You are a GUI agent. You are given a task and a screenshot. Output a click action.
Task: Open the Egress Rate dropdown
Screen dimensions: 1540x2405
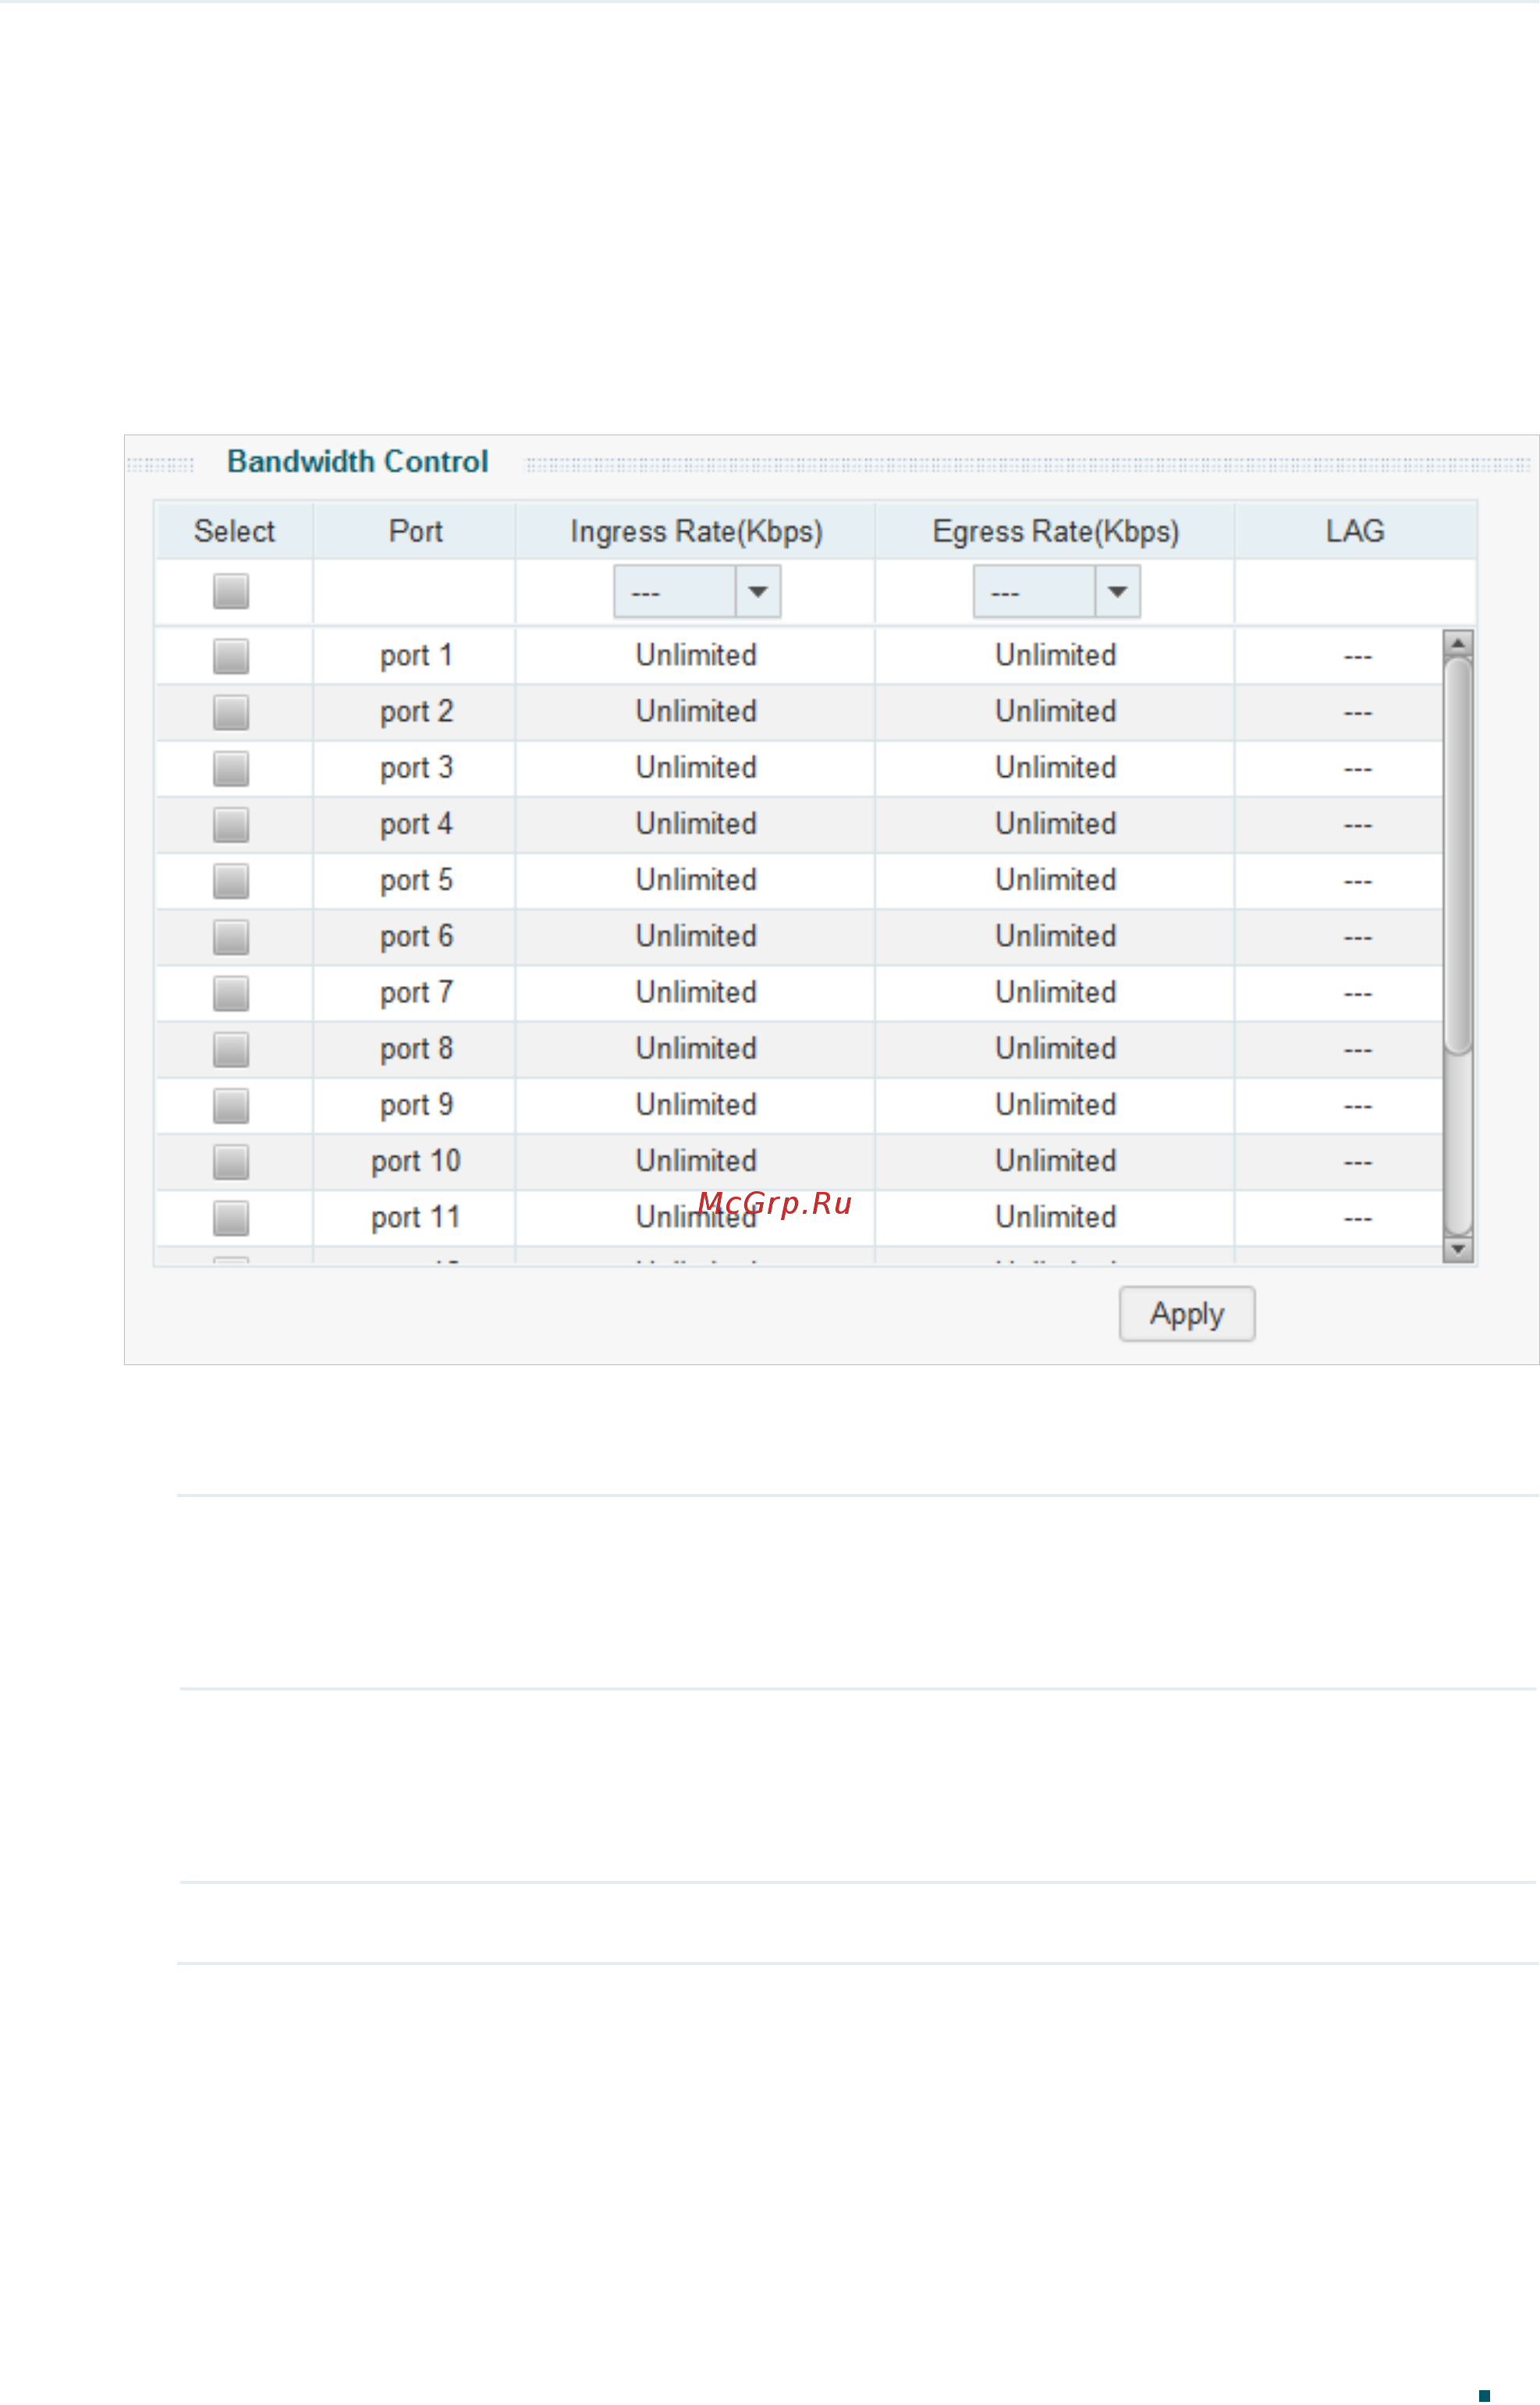tap(1056, 592)
